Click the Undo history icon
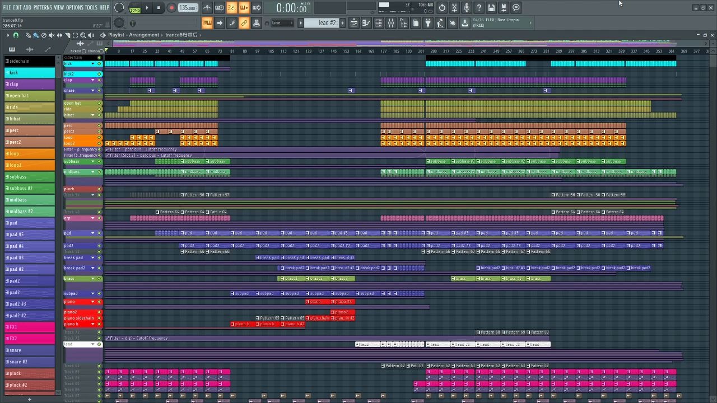The height and width of the screenshot is (403, 717). (442, 8)
